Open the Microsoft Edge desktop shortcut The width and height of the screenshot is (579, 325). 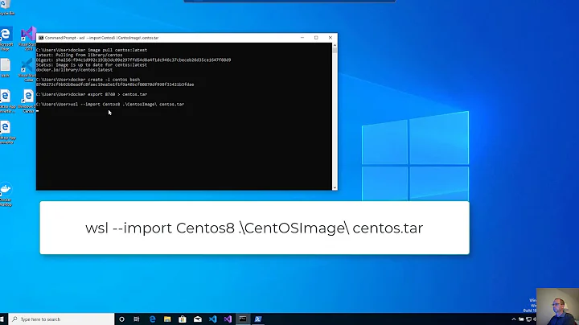coord(6,39)
